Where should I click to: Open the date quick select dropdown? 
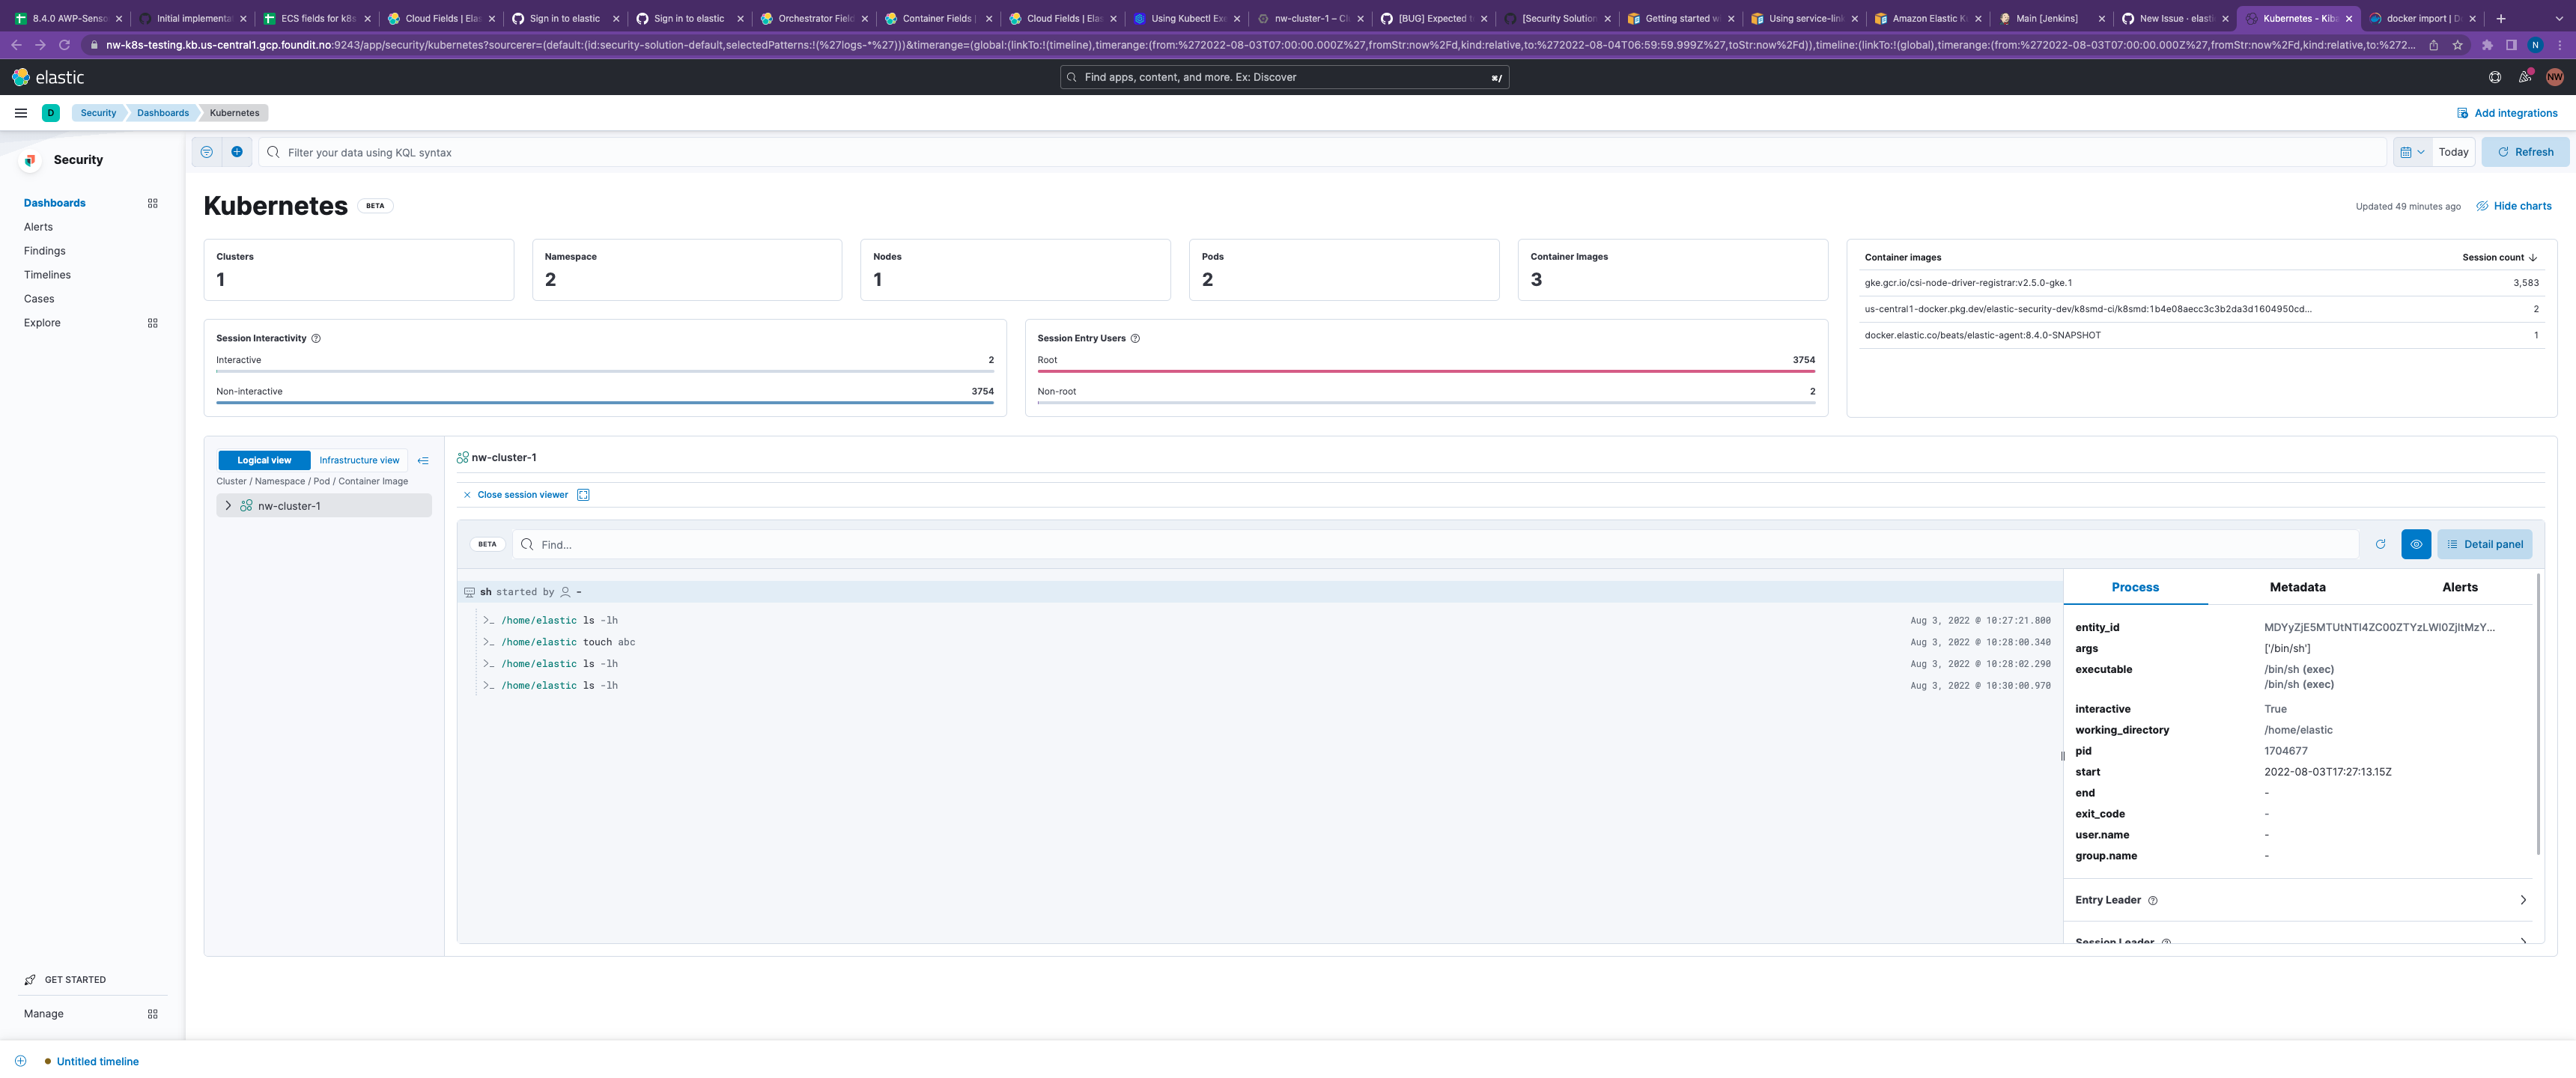click(x=2411, y=152)
